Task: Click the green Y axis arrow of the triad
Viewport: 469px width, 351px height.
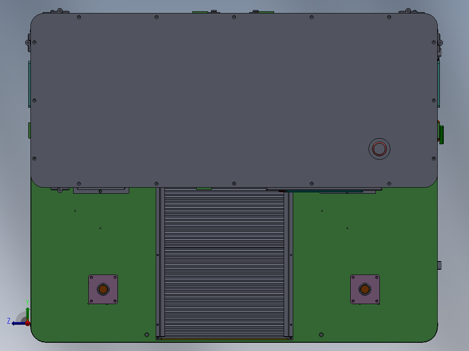Action: tap(27, 314)
